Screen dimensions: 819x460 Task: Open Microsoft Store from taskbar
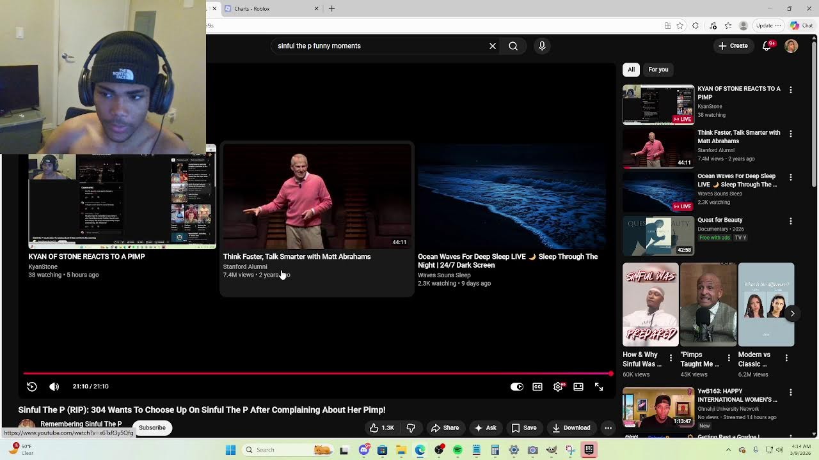coord(383,450)
